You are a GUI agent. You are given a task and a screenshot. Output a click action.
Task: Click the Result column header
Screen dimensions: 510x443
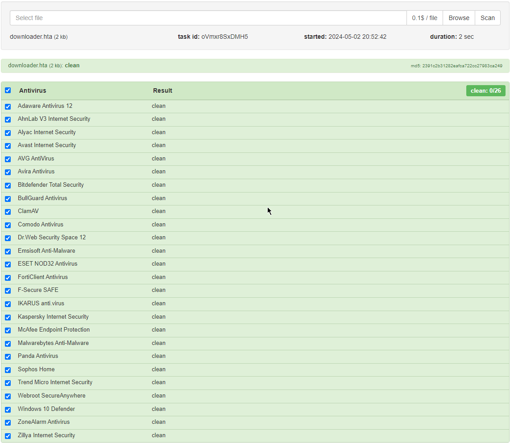coord(162,90)
